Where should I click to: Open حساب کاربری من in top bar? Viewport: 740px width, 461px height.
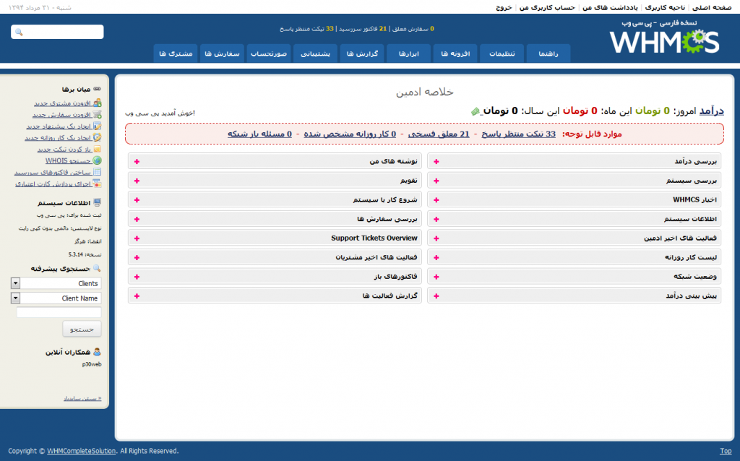point(547,7)
